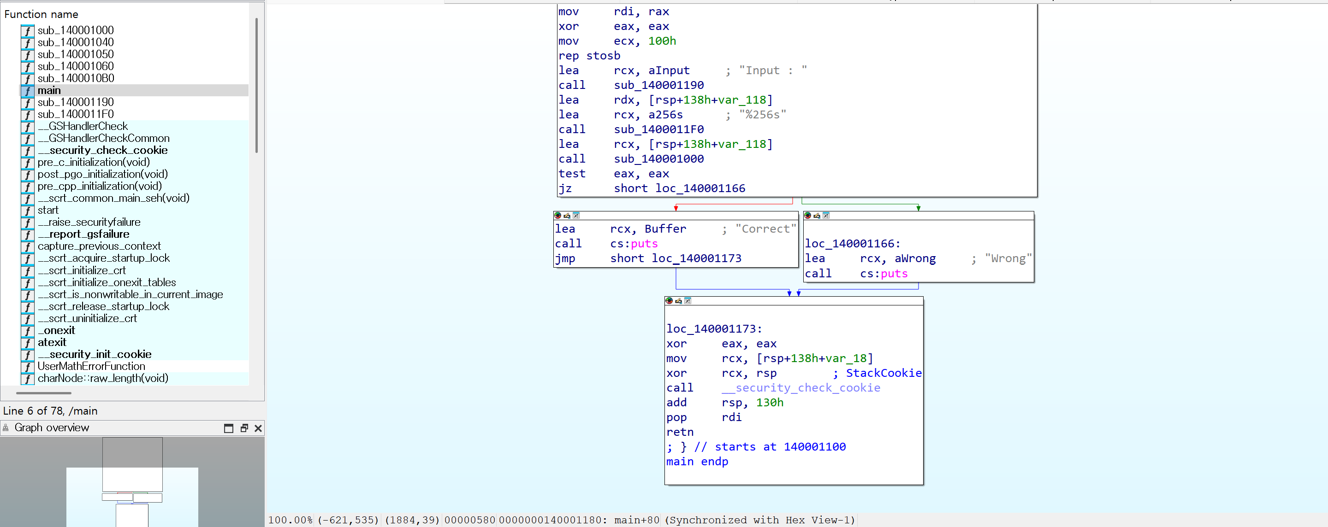The width and height of the screenshot is (1328, 527).
Task: Select charNode::raw_length(void) entry
Action: pyautogui.click(x=102, y=378)
